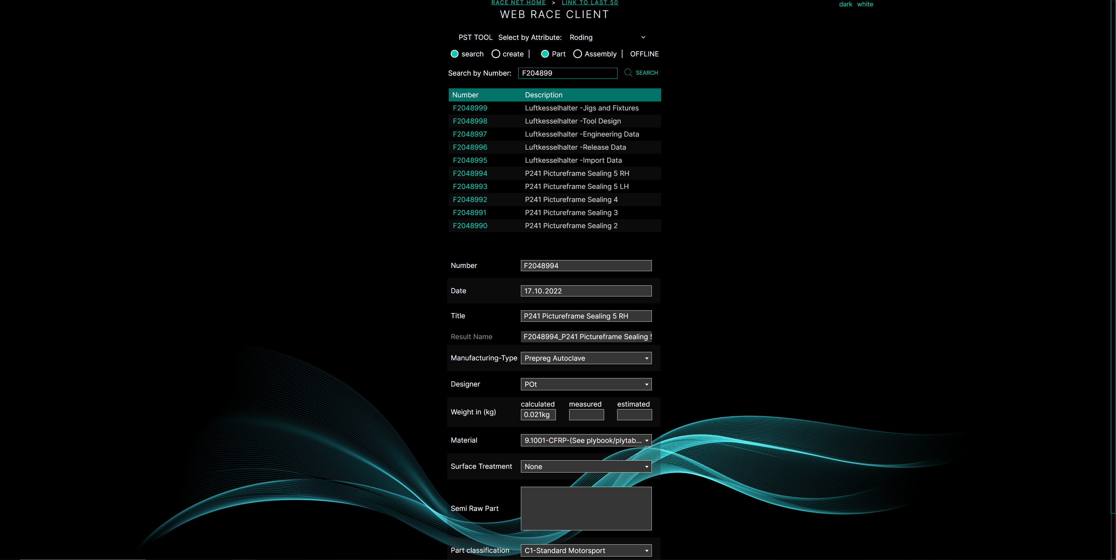Open the Manufacturing-Type dropdown
The image size is (1116, 560).
pos(586,358)
